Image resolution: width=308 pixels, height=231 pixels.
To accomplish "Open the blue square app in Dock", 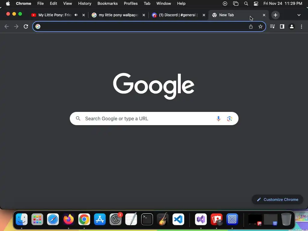I will (x=232, y=219).
